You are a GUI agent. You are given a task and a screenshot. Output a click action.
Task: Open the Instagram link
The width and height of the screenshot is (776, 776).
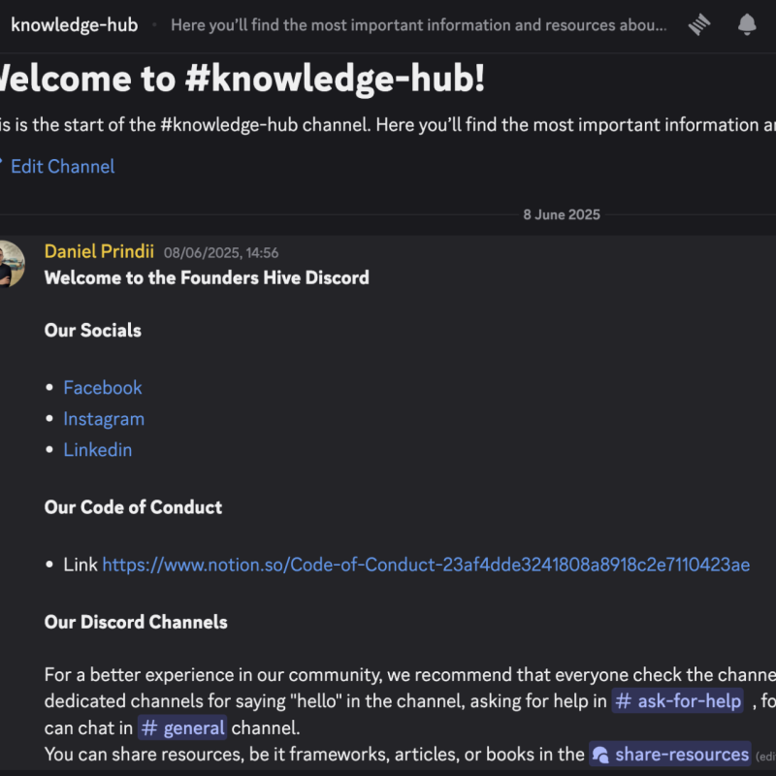pos(104,419)
